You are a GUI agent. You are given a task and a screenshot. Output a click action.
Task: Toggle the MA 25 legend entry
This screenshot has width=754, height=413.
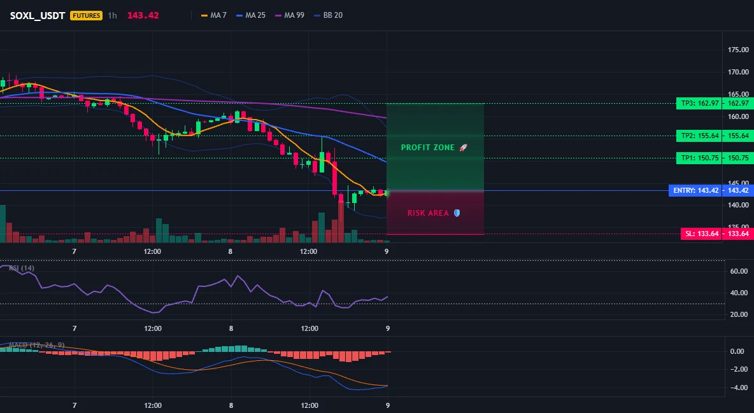click(251, 15)
